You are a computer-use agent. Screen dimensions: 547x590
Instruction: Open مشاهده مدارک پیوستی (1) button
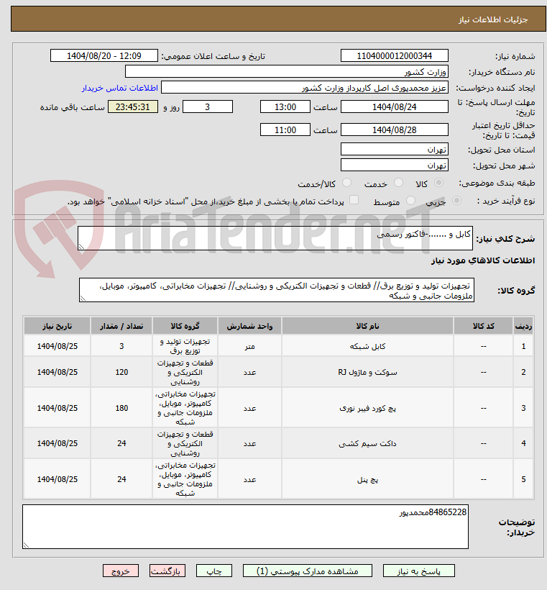(x=308, y=571)
